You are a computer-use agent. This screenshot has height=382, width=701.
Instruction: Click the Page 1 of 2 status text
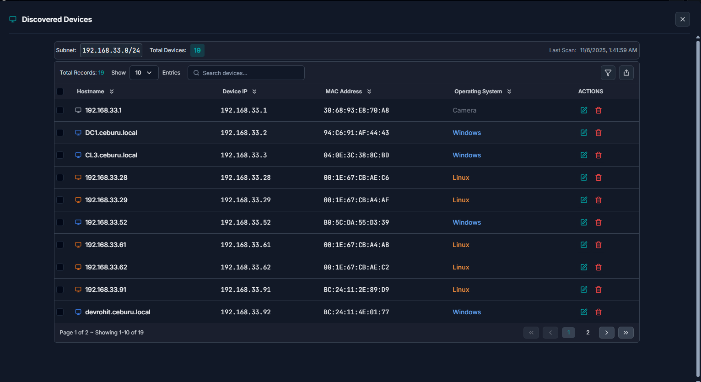102,333
